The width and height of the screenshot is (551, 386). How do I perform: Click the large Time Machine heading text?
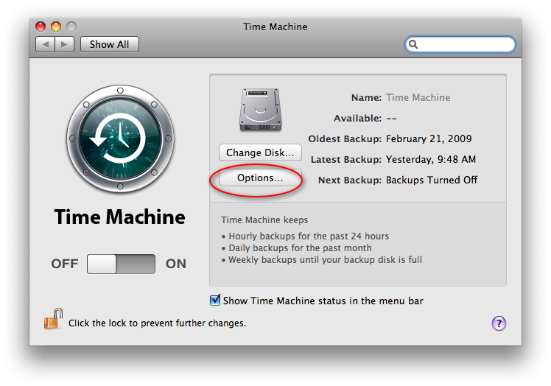(x=119, y=217)
